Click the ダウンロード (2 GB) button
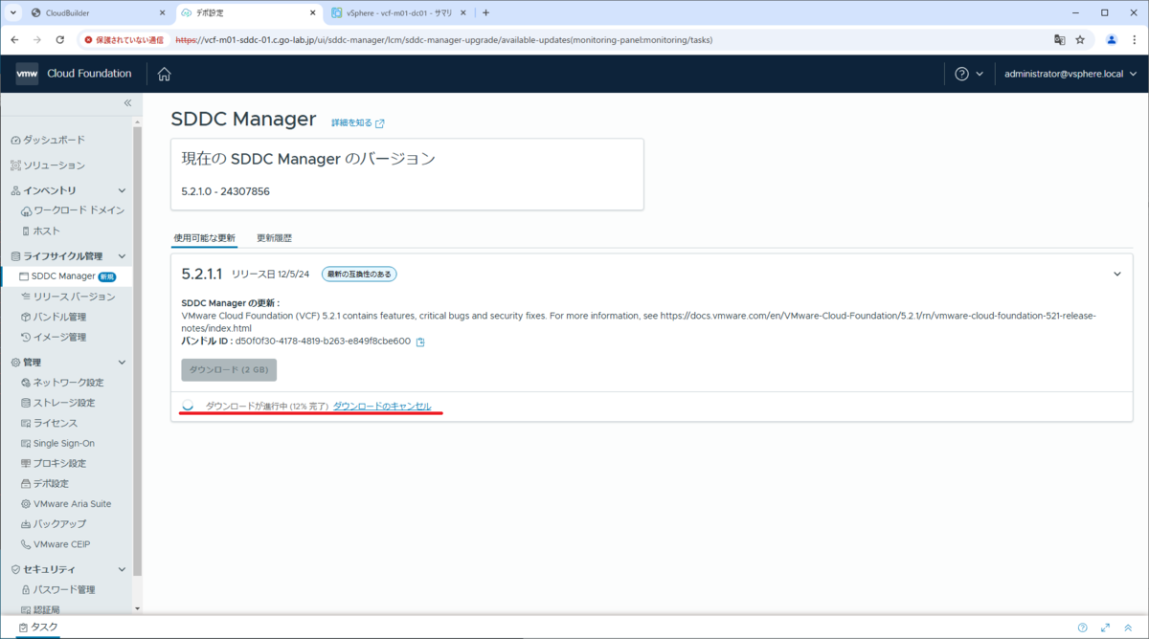The height and width of the screenshot is (639, 1149). pos(229,370)
